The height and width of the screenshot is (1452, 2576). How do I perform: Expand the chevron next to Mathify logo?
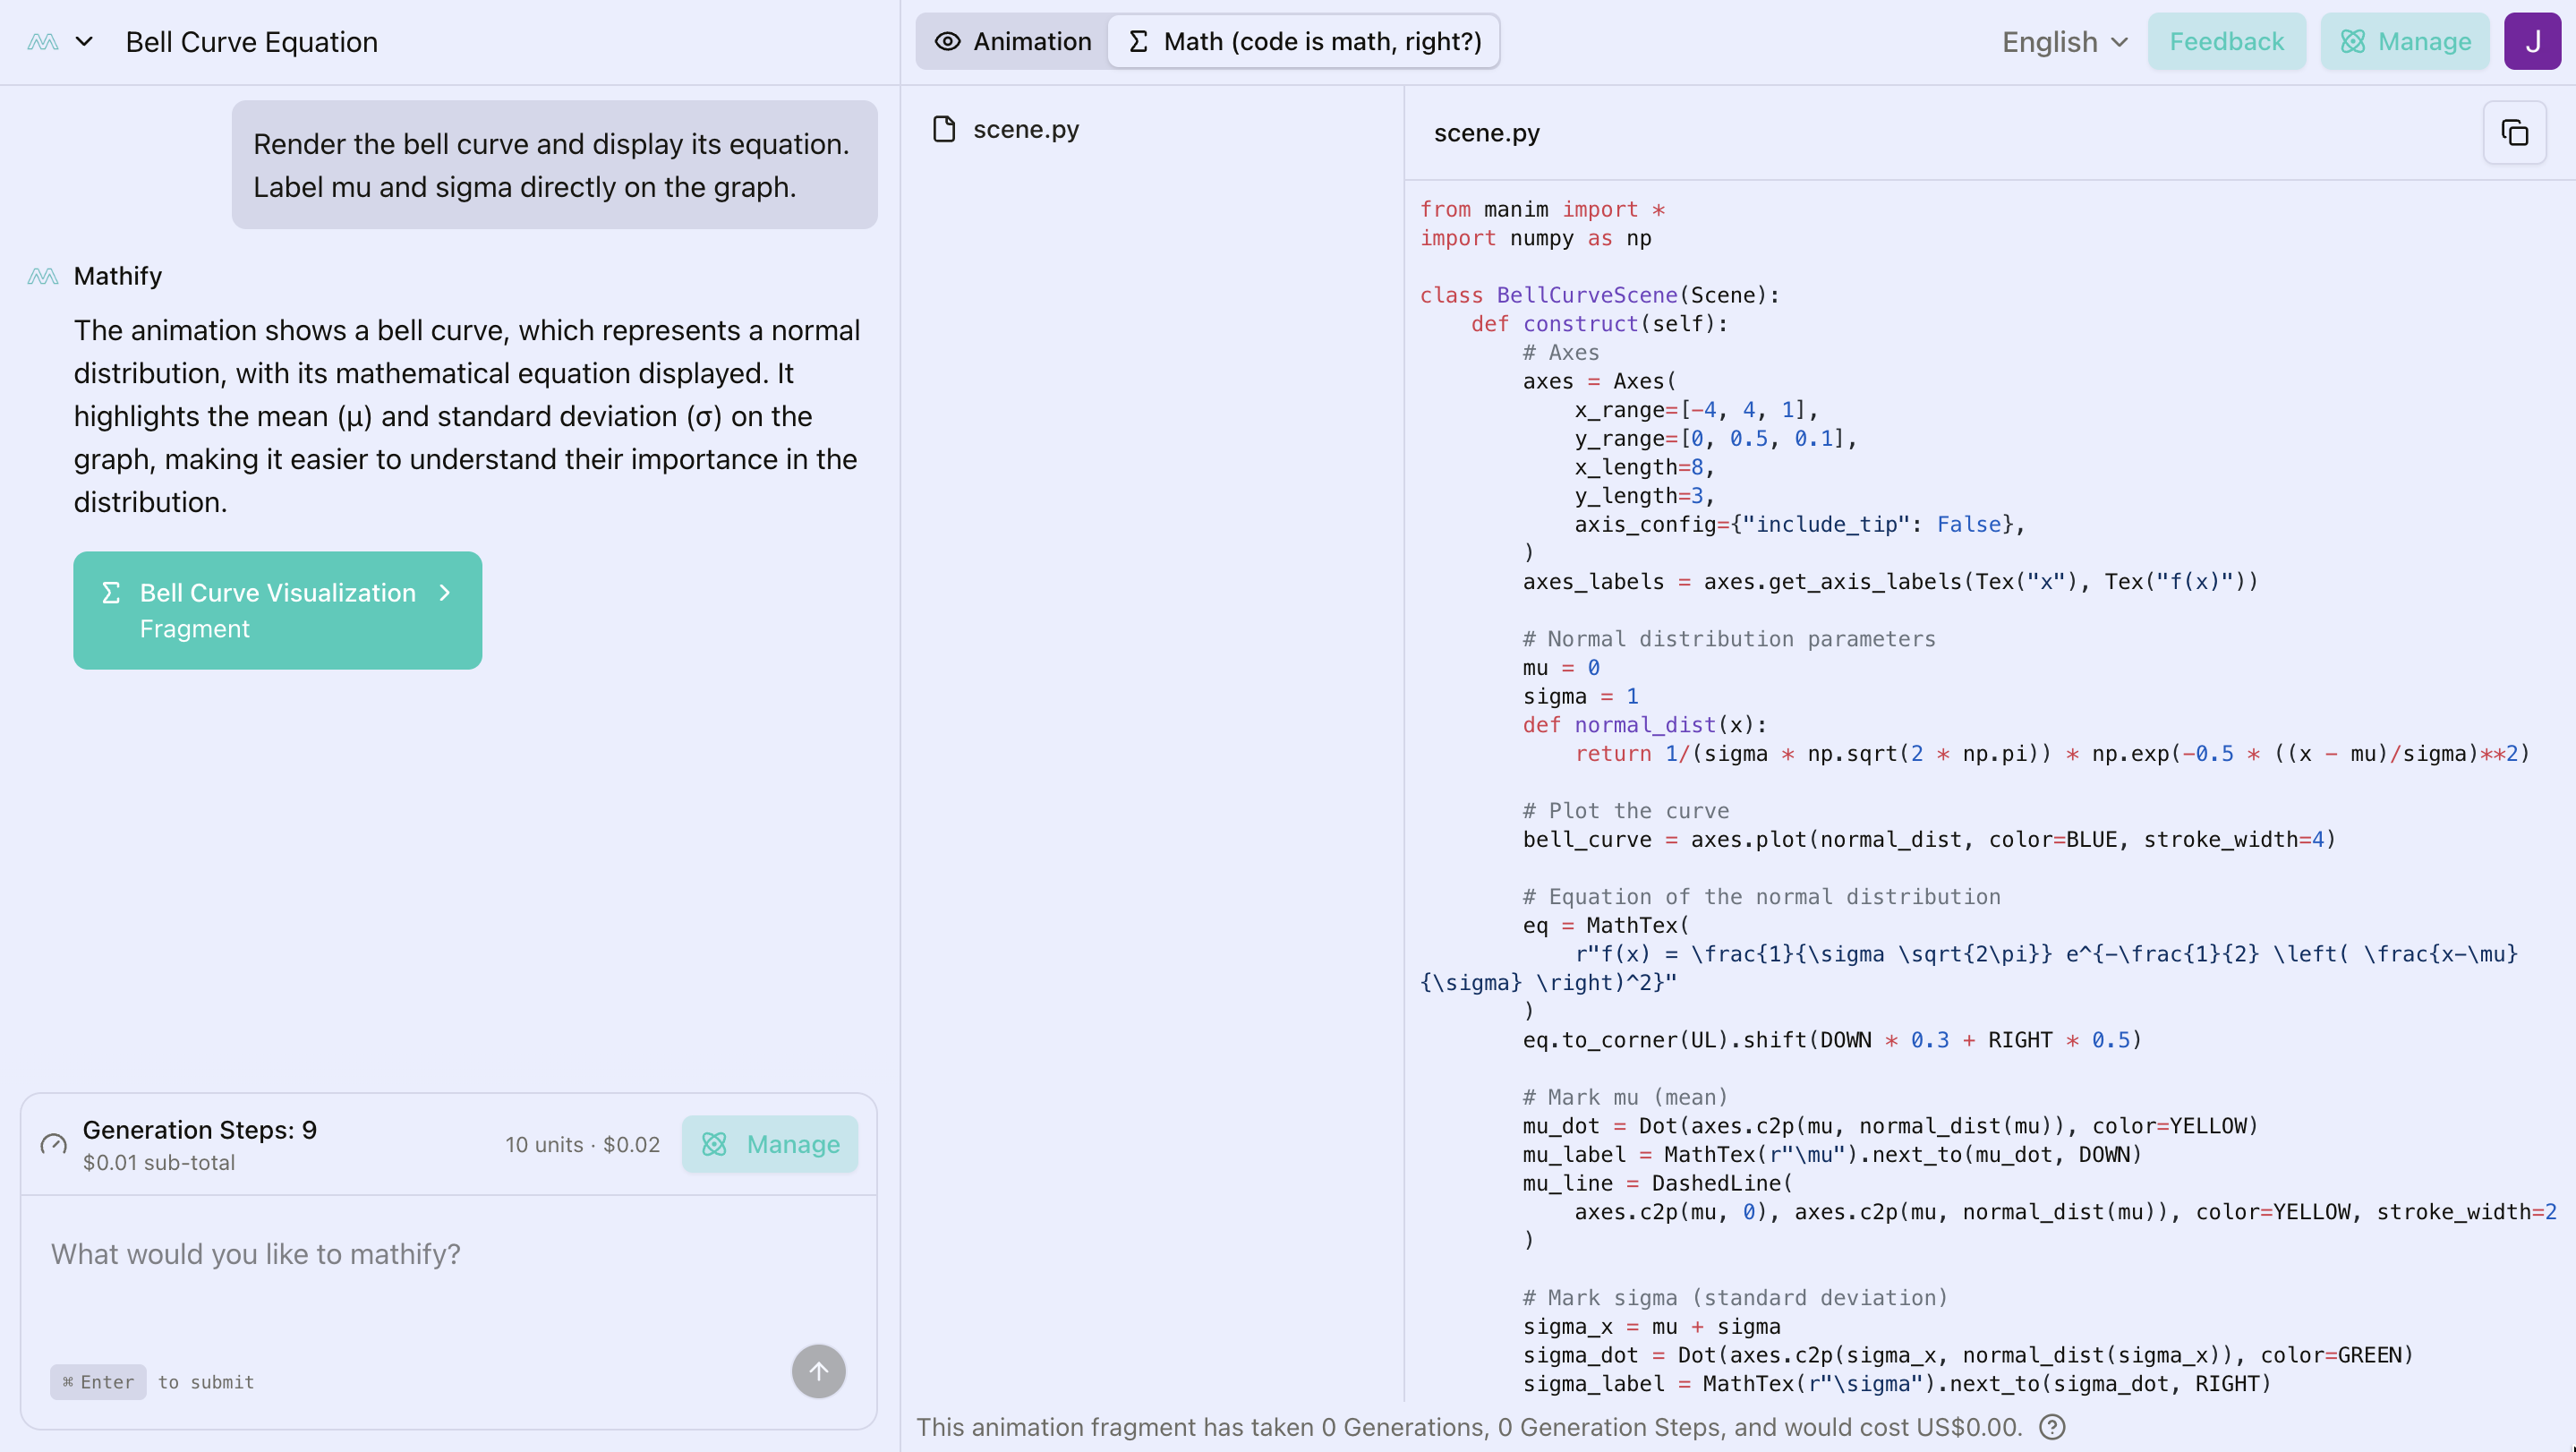tap(85, 42)
